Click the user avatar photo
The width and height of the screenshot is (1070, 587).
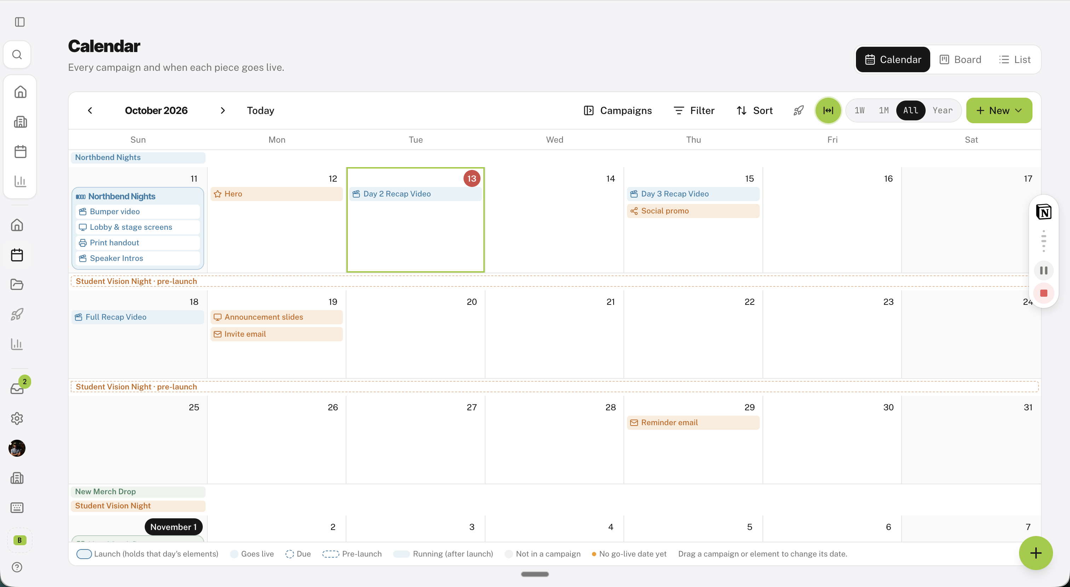(x=17, y=448)
